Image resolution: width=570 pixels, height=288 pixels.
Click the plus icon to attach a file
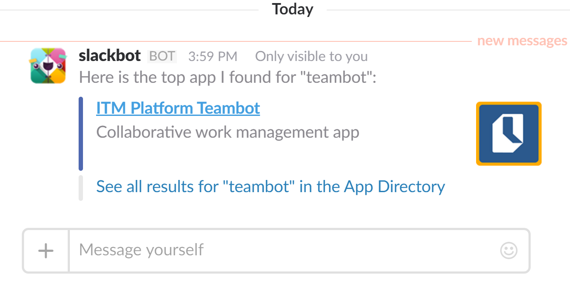point(45,251)
